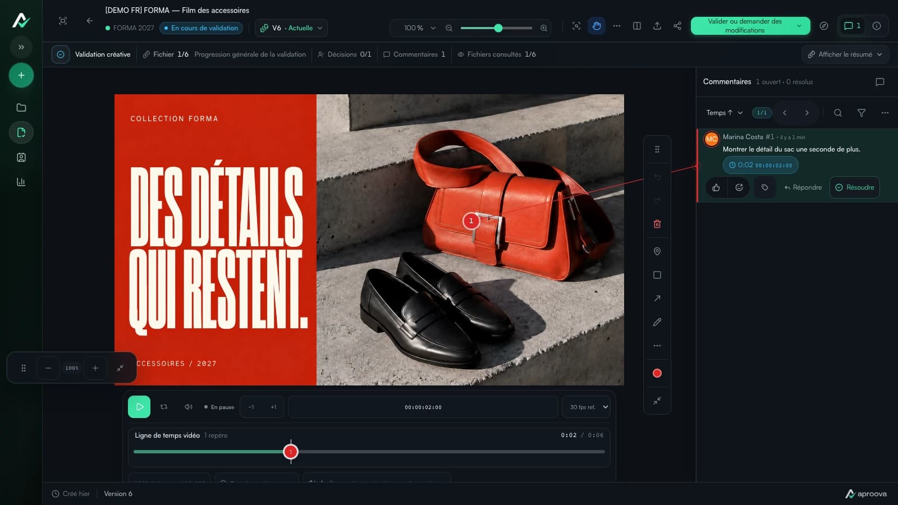The image size is (898, 505).
Task: Select the rectangle annotation tool
Action: click(657, 275)
